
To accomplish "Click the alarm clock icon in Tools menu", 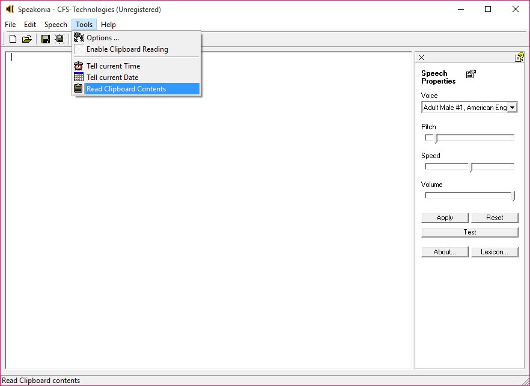I will (x=78, y=66).
